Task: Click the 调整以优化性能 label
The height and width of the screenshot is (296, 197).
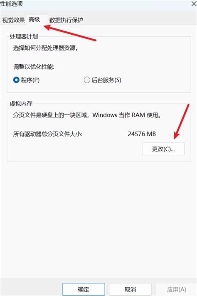Action: [x=34, y=67]
